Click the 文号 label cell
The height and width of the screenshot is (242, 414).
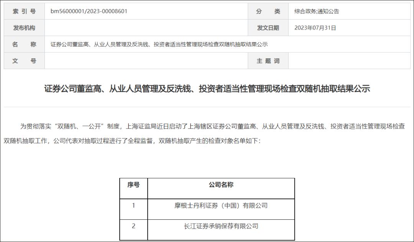coord(24,61)
